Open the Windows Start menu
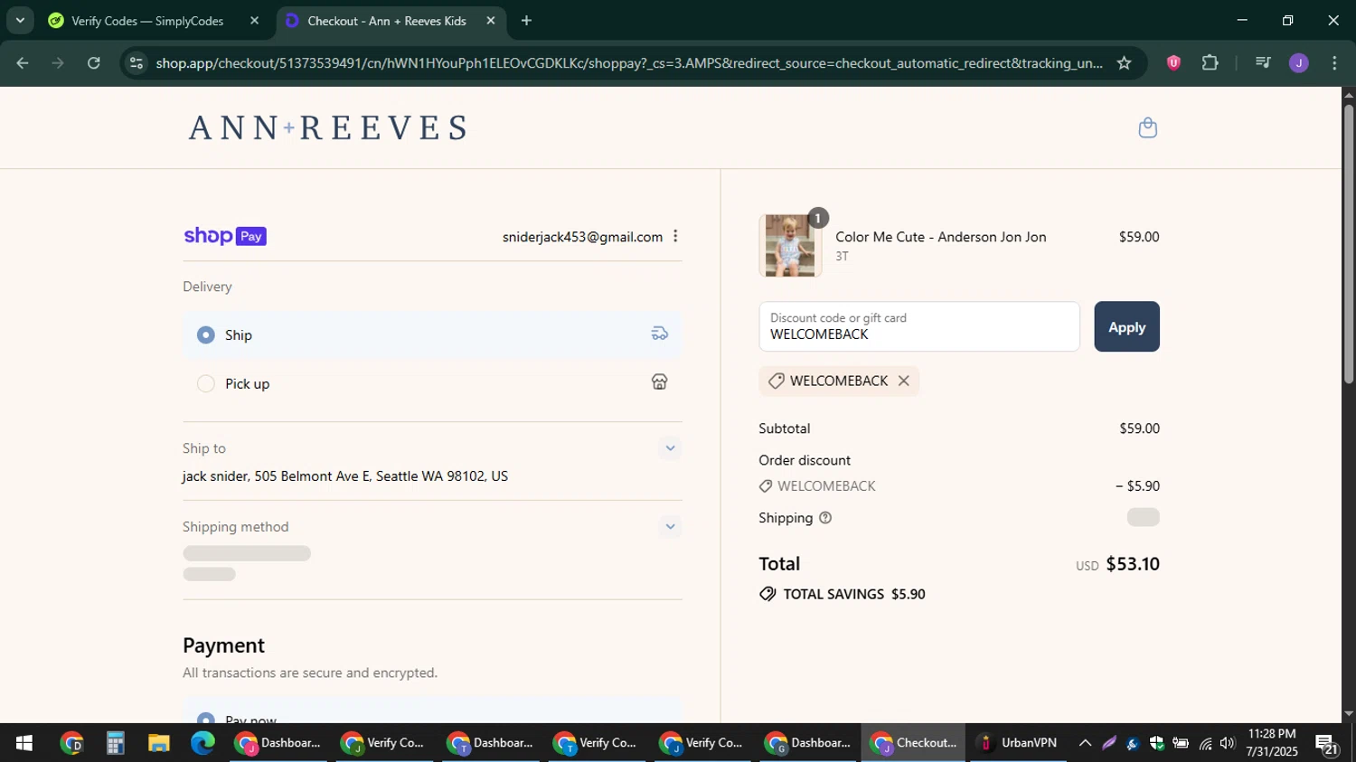The height and width of the screenshot is (762, 1356). click(24, 743)
